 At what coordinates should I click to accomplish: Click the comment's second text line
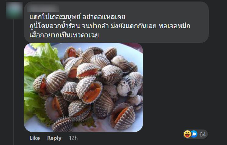click(x=110, y=26)
